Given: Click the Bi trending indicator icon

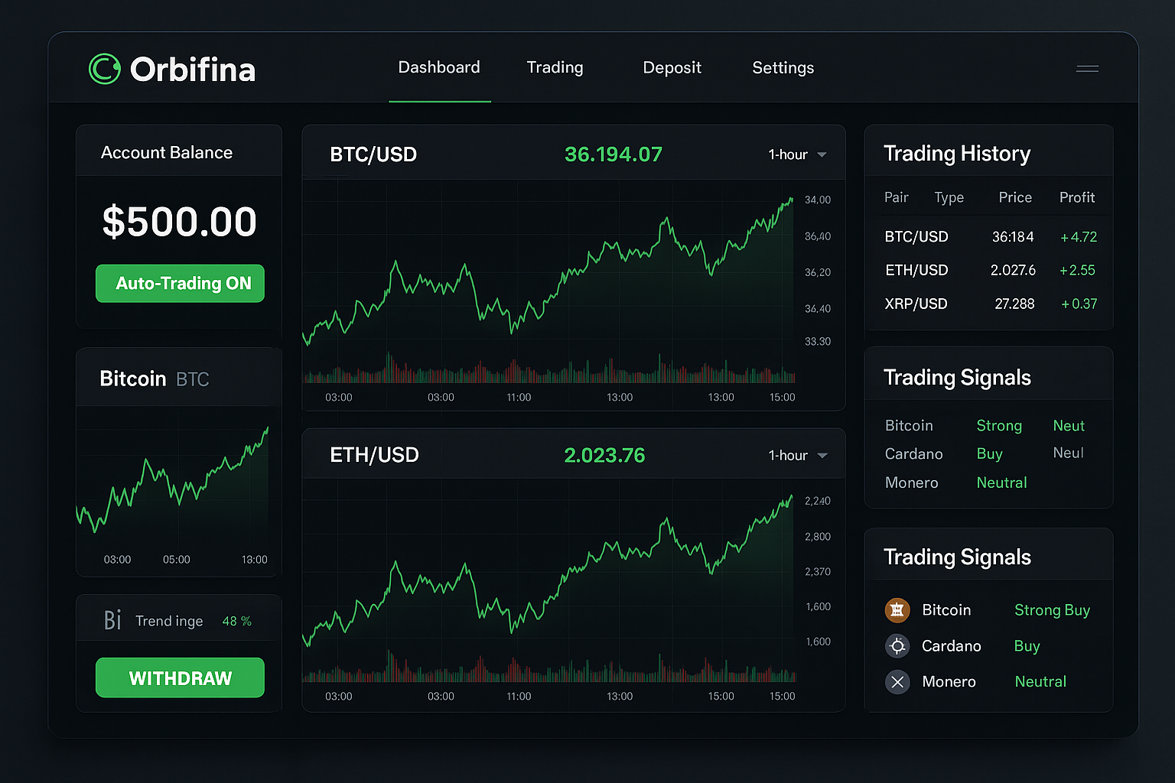Looking at the screenshot, I should (112, 620).
